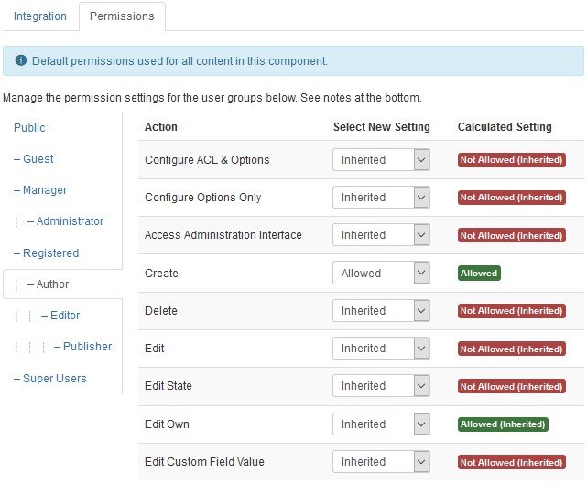The height and width of the screenshot is (483, 587).
Task: Choose the Manager group in the sidebar
Action: point(40,190)
